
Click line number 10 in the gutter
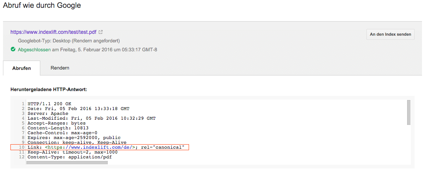click(x=22, y=147)
